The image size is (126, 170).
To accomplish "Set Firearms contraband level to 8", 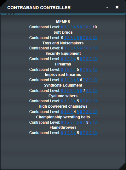I will (87, 70).
